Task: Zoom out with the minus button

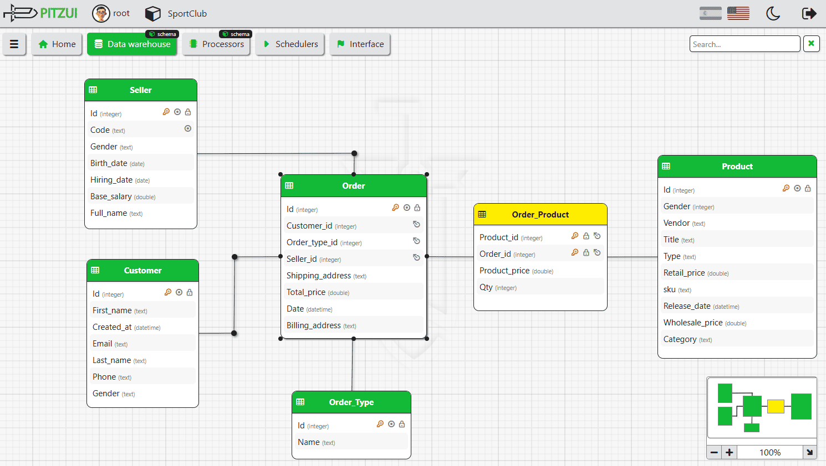Action: (x=715, y=452)
